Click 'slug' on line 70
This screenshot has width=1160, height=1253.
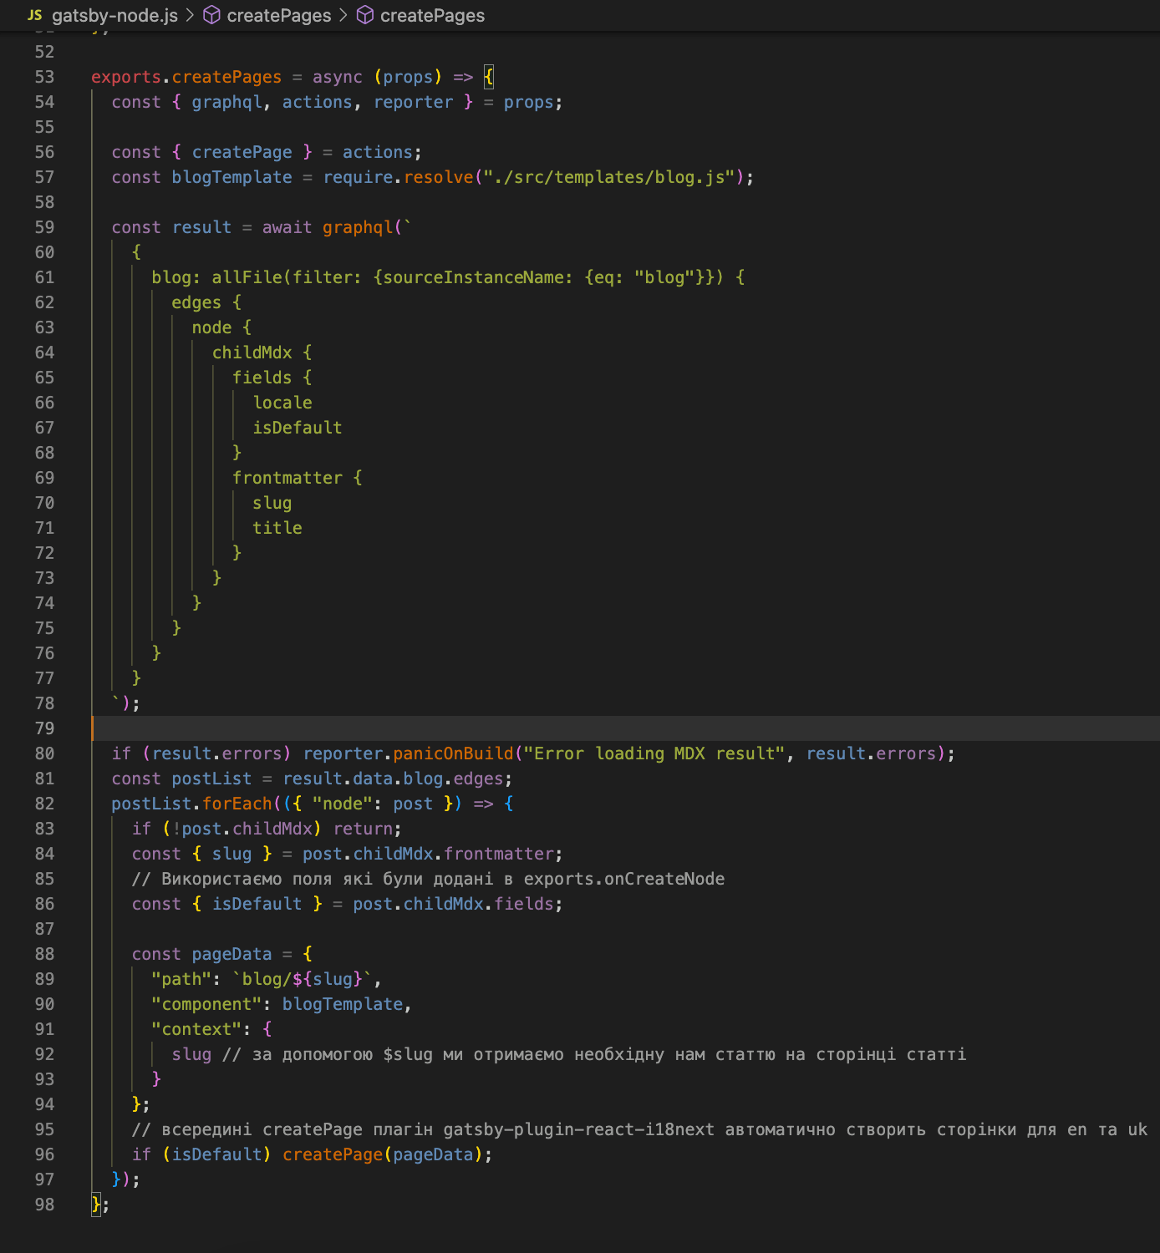(272, 503)
